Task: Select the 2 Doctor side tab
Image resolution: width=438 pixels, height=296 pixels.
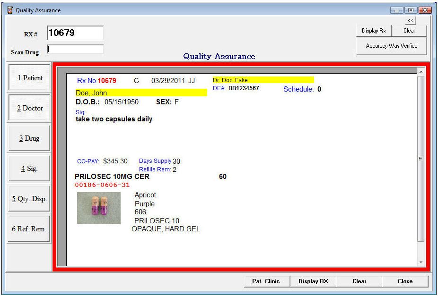Action: click(x=29, y=108)
